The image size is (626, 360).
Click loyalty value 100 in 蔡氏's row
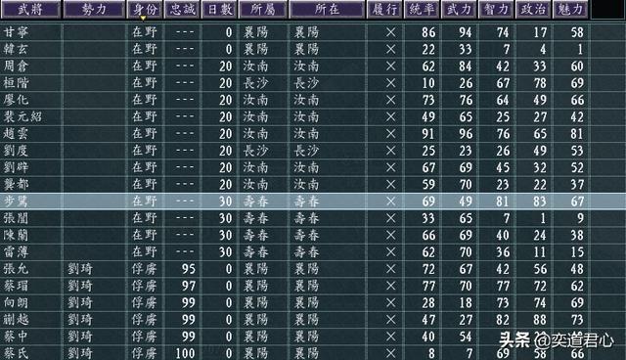coord(185,353)
